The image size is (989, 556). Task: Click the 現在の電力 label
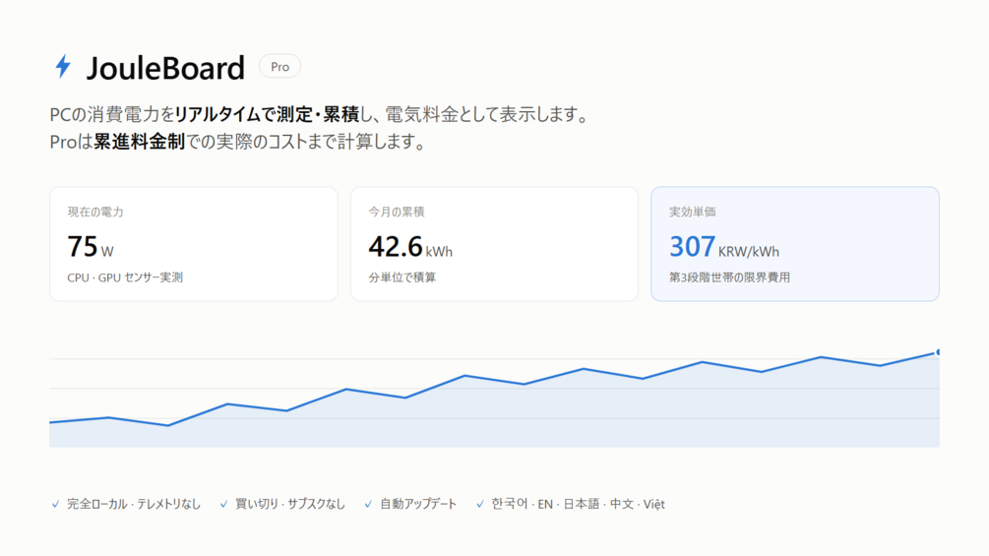(x=95, y=212)
